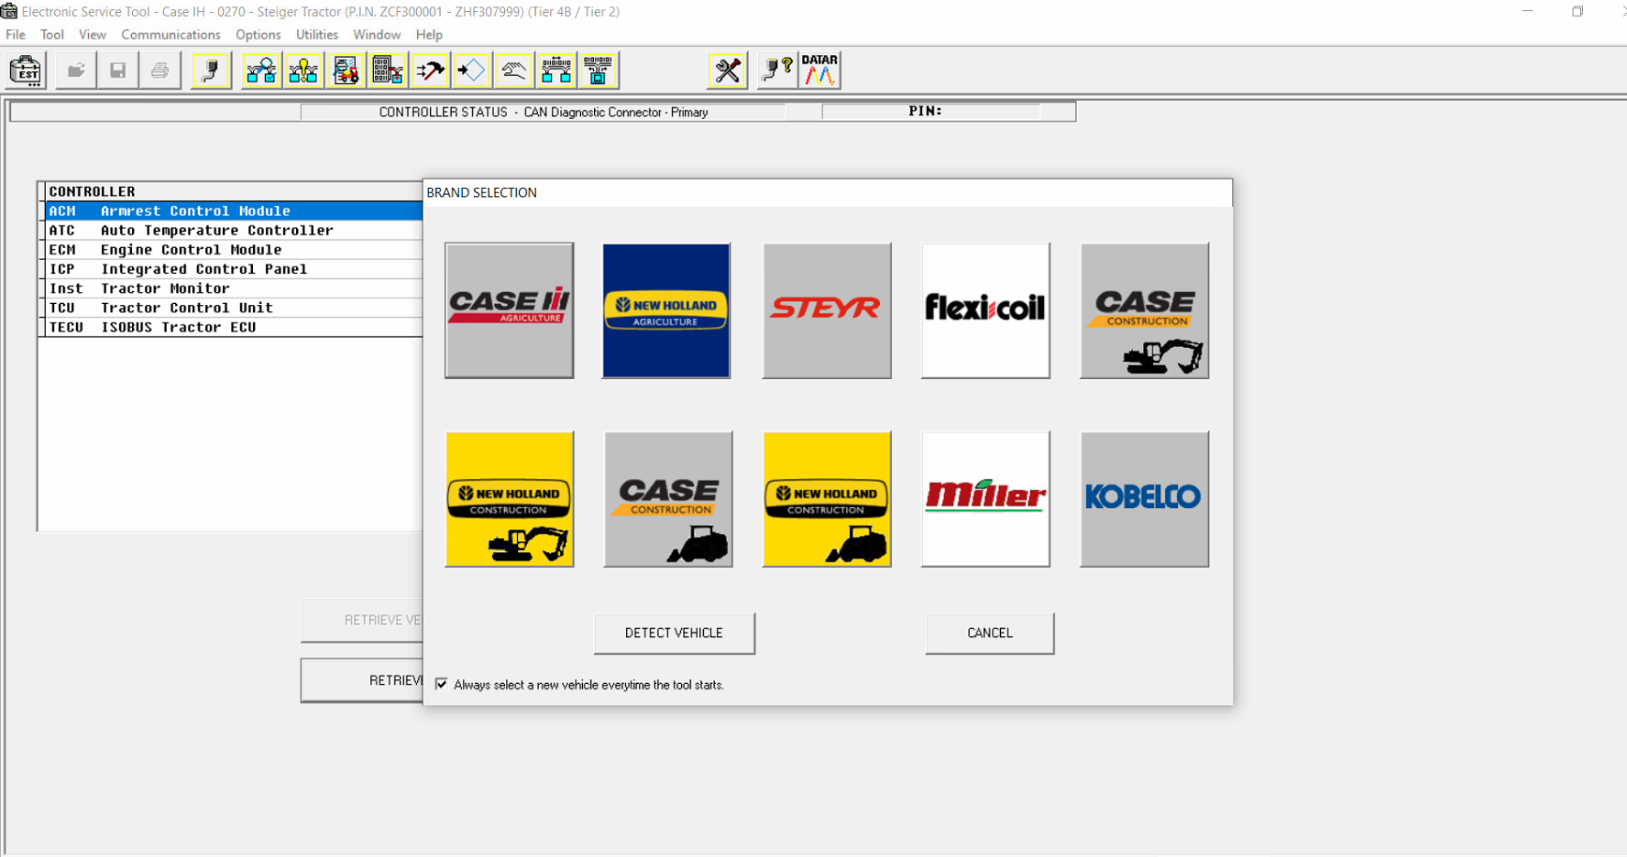Select the TECU ISOBUS Tractor ECU row
Viewport: 1627px width, 857px height.
pyautogui.click(x=234, y=327)
